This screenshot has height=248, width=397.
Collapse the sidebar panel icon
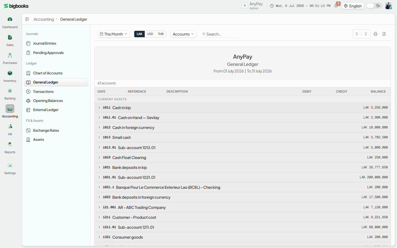pos(27,19)
